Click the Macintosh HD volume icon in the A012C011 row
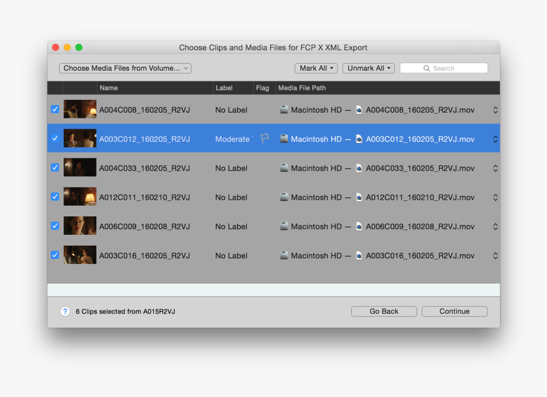 [284, 197]
